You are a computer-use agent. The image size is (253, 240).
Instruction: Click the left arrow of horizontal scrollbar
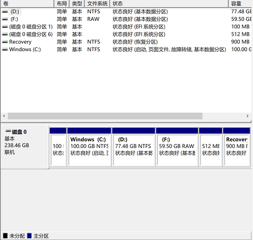click(4, 116)
